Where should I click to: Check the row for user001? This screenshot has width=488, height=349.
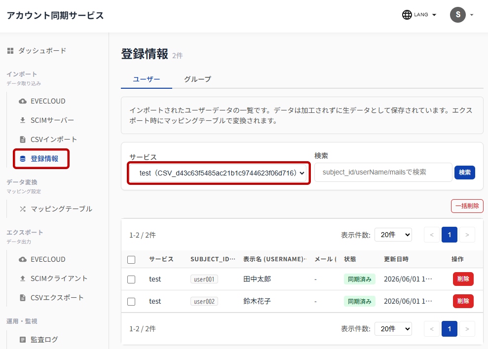131,279
